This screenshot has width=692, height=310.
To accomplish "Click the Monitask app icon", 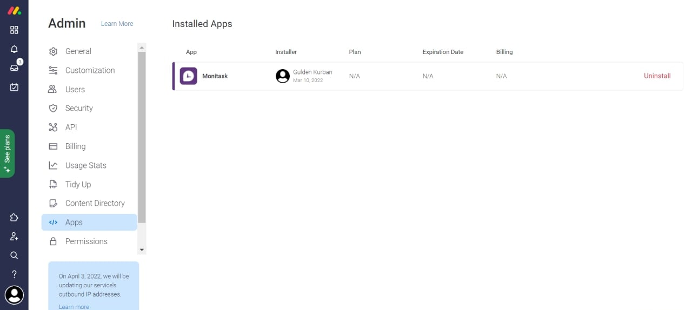I will point(189,76).
